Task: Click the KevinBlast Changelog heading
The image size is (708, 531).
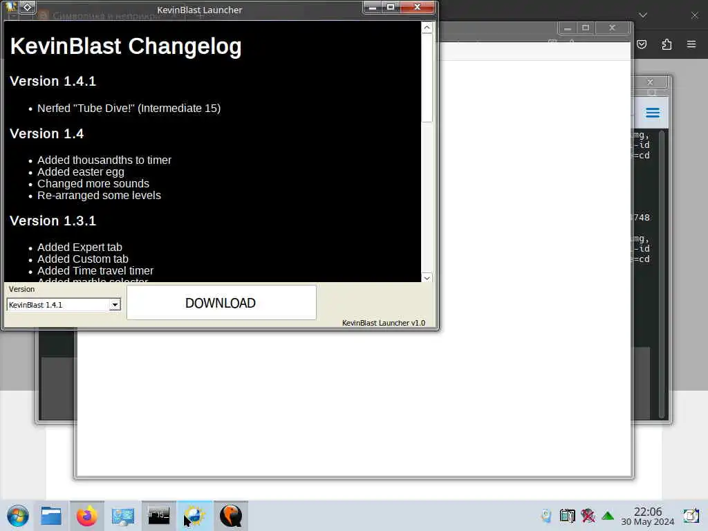Action: 126,46
